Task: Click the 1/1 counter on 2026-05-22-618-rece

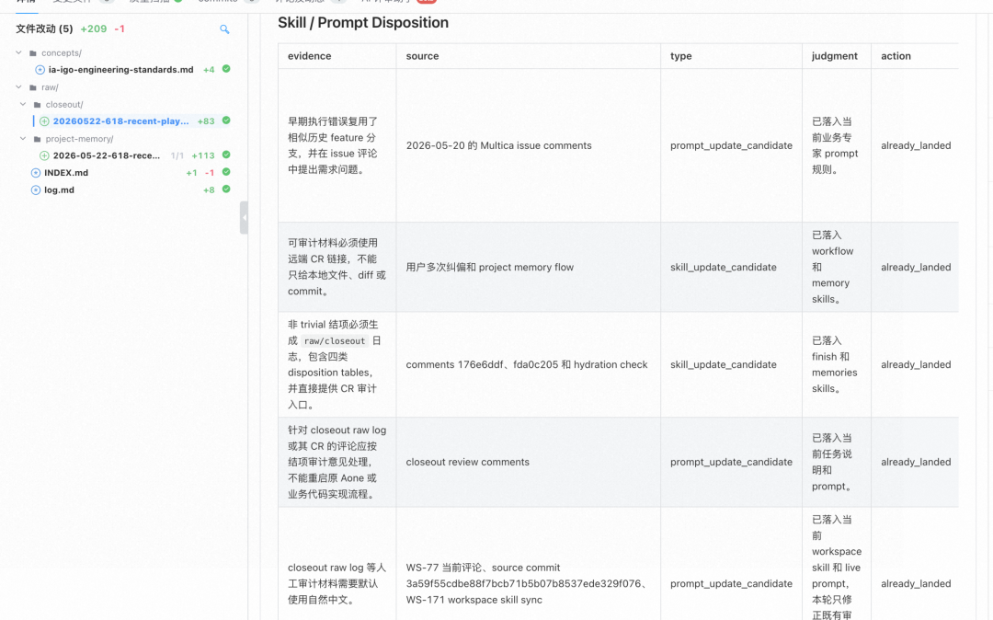Action: tap(177, 155)
